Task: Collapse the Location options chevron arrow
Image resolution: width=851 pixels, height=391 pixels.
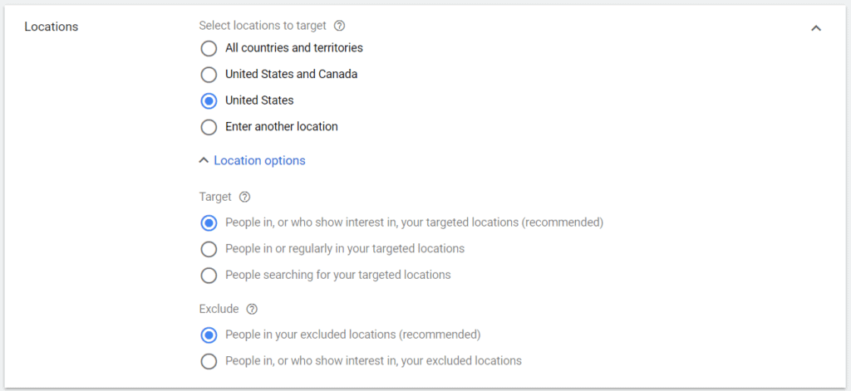Action: click(x=204, y=161)
